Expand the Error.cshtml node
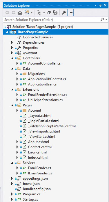The image size is (109, 202). [17, 152]
